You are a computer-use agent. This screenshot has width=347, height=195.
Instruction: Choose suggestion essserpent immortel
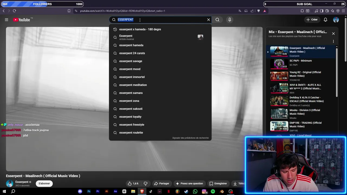click(x=160, y=77)
